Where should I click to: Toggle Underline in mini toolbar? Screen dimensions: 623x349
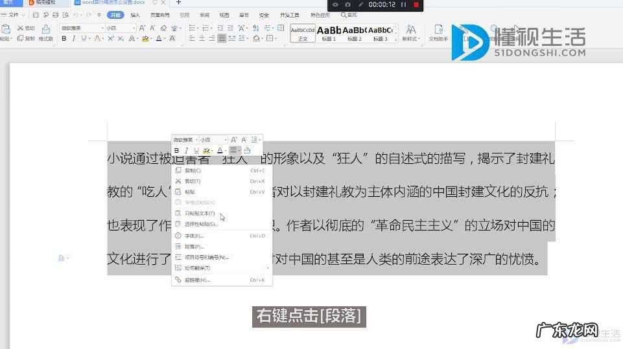point(196,150)
